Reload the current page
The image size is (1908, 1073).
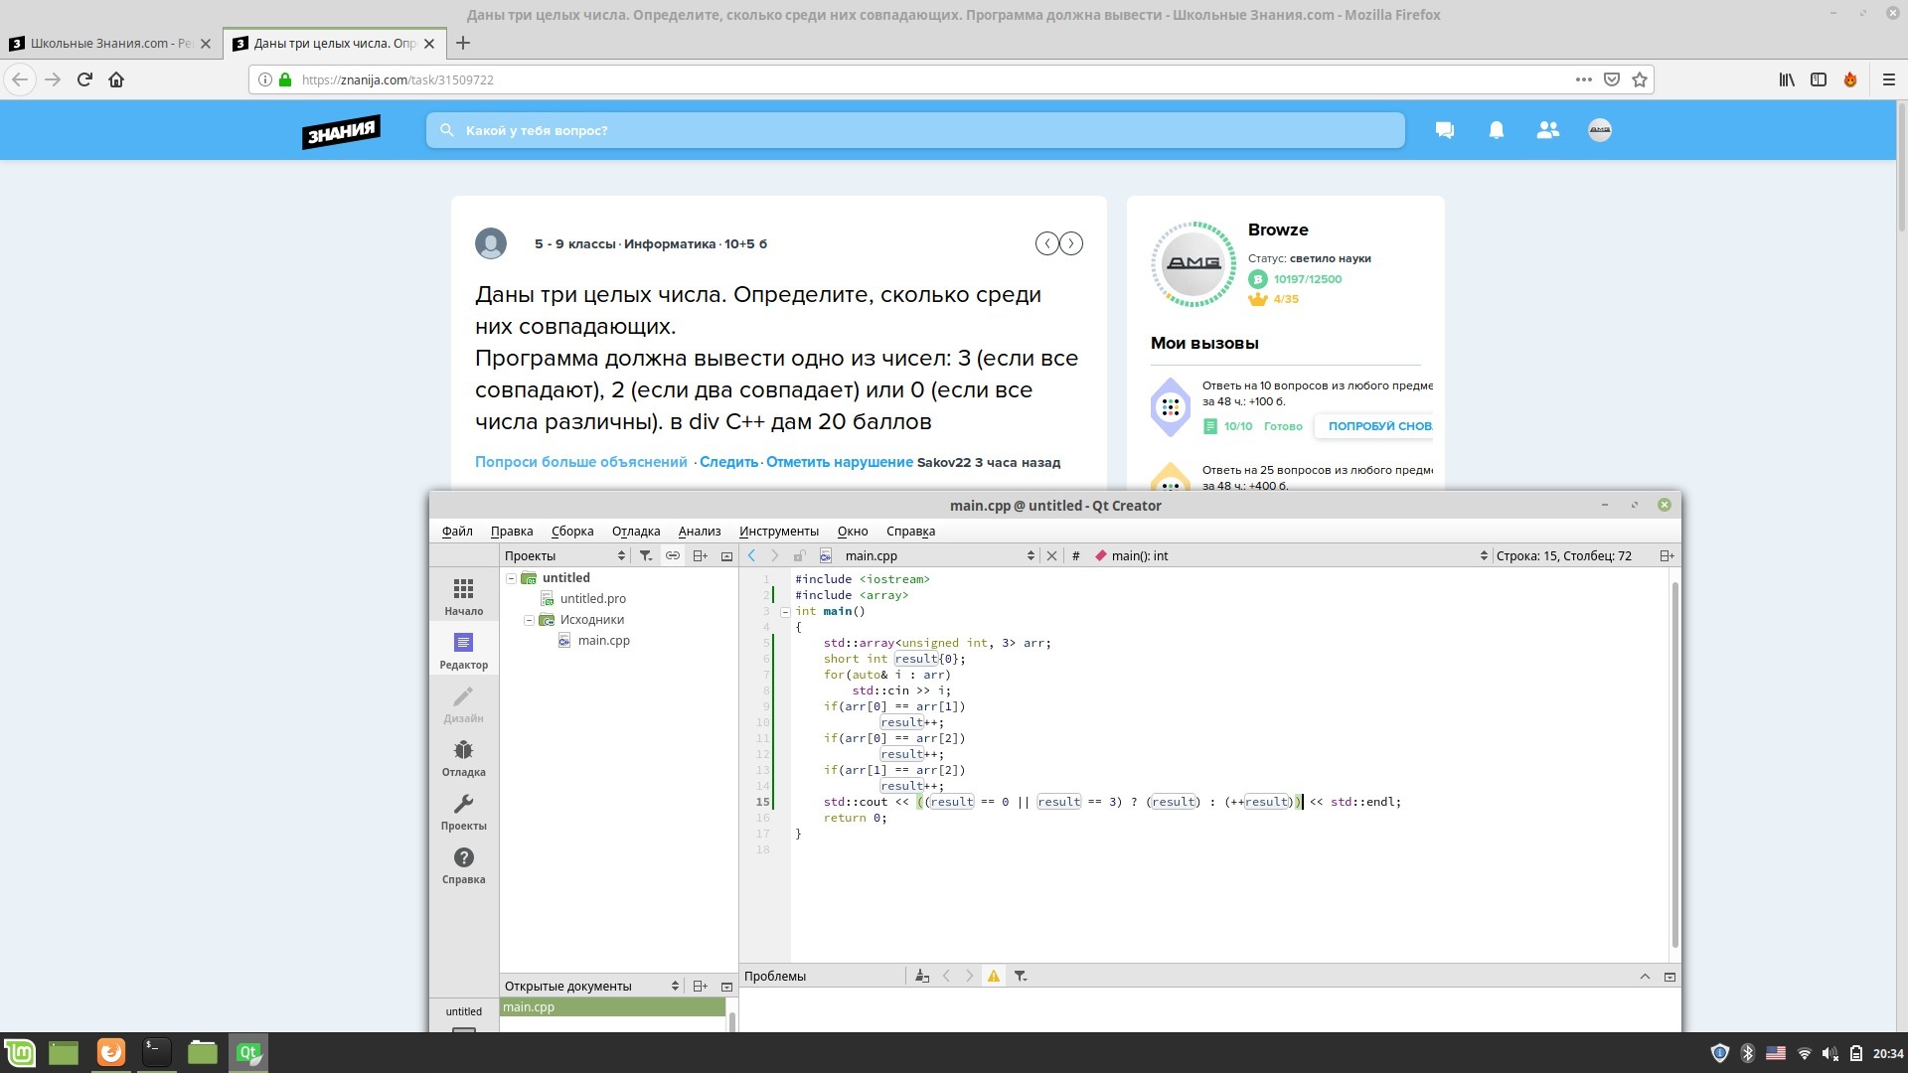(x=84, y=79)
